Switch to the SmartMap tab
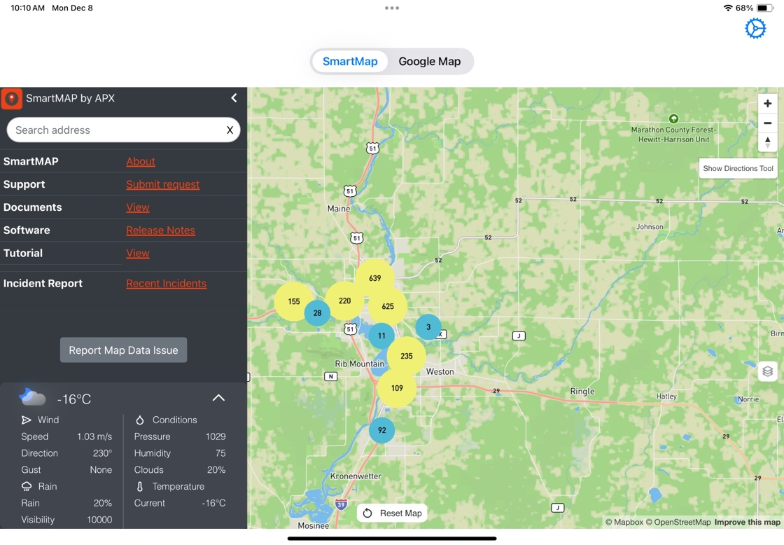The height and width of the screenshot is (545, 784). coord(350,62)
